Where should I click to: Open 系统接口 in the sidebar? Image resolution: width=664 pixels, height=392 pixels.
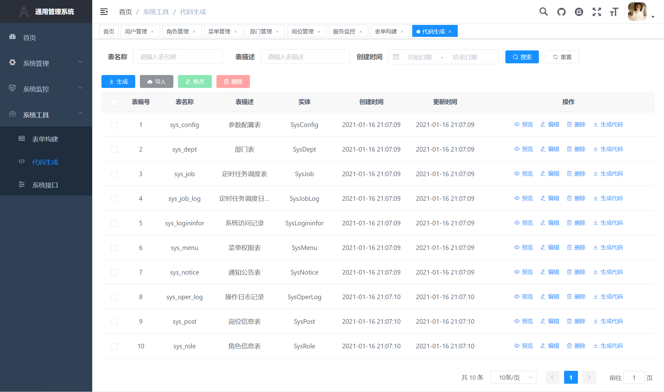[46, 185]
